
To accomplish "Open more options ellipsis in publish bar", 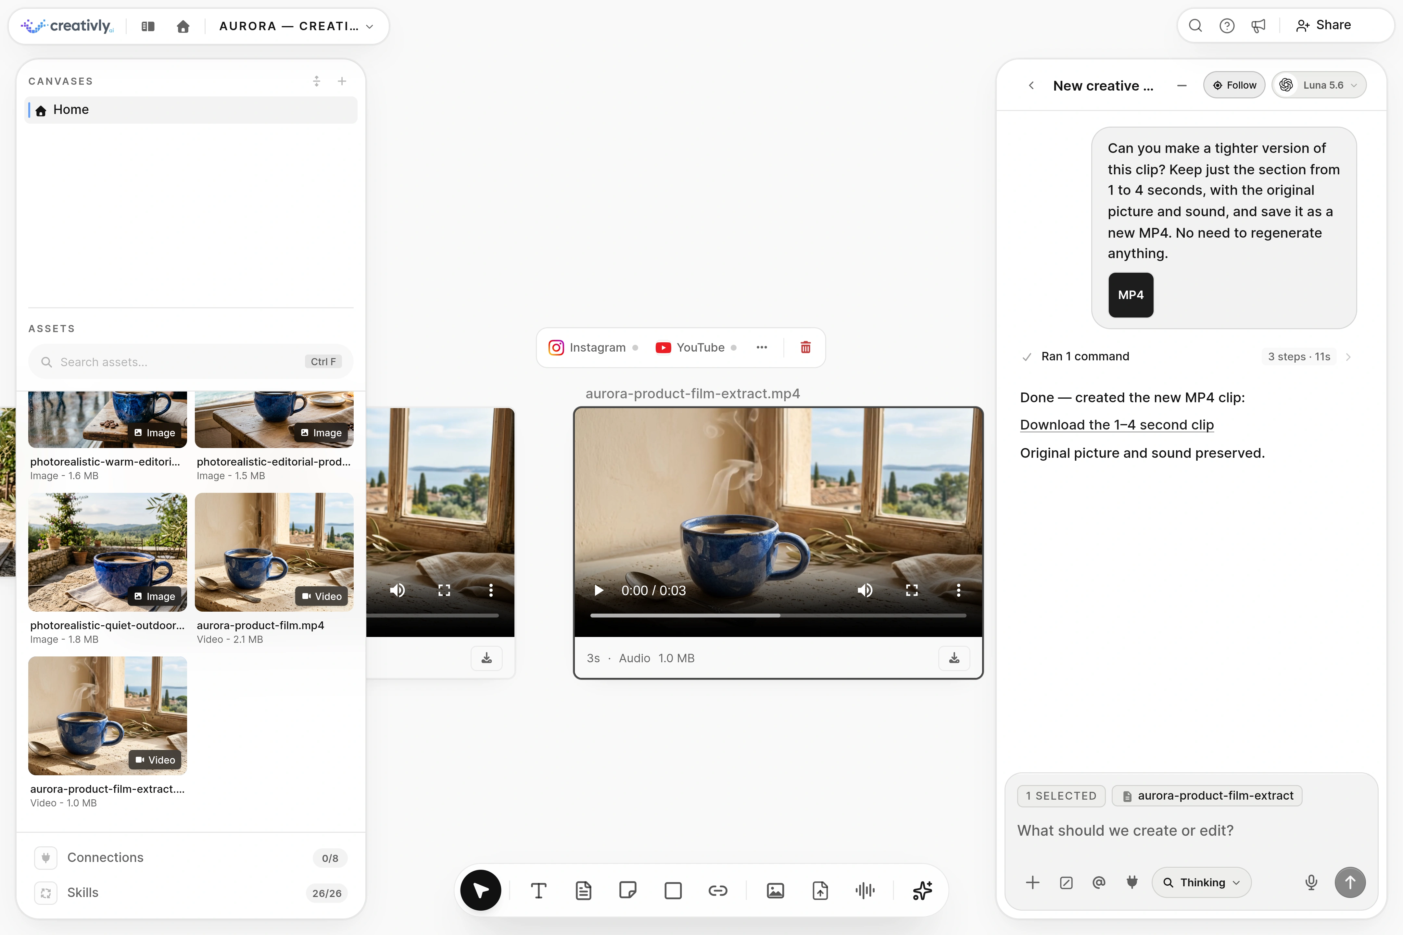I will (x=762, y=348).
